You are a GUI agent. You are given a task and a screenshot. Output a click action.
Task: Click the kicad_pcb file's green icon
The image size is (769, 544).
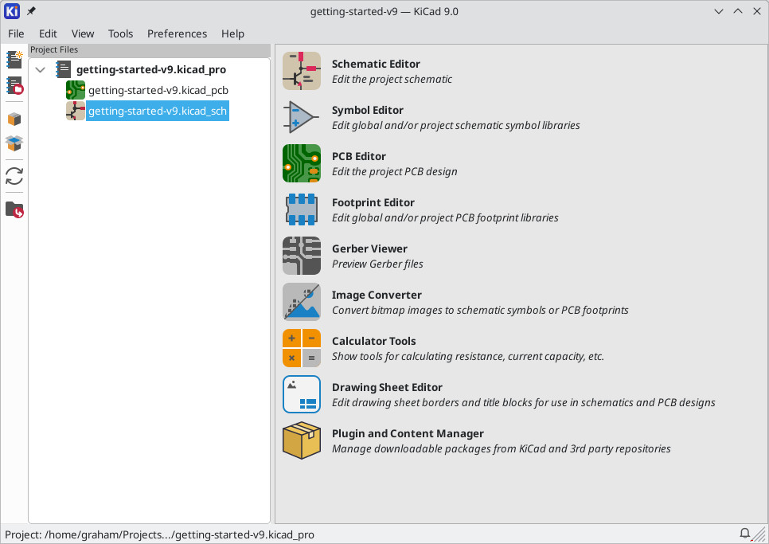click(76, 90)
